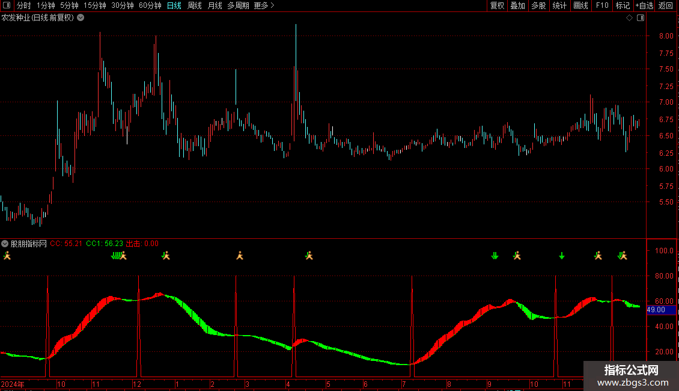Select the 5分钟 period
The width and height of the screenshot is (679, 391).
pos(69,5)
